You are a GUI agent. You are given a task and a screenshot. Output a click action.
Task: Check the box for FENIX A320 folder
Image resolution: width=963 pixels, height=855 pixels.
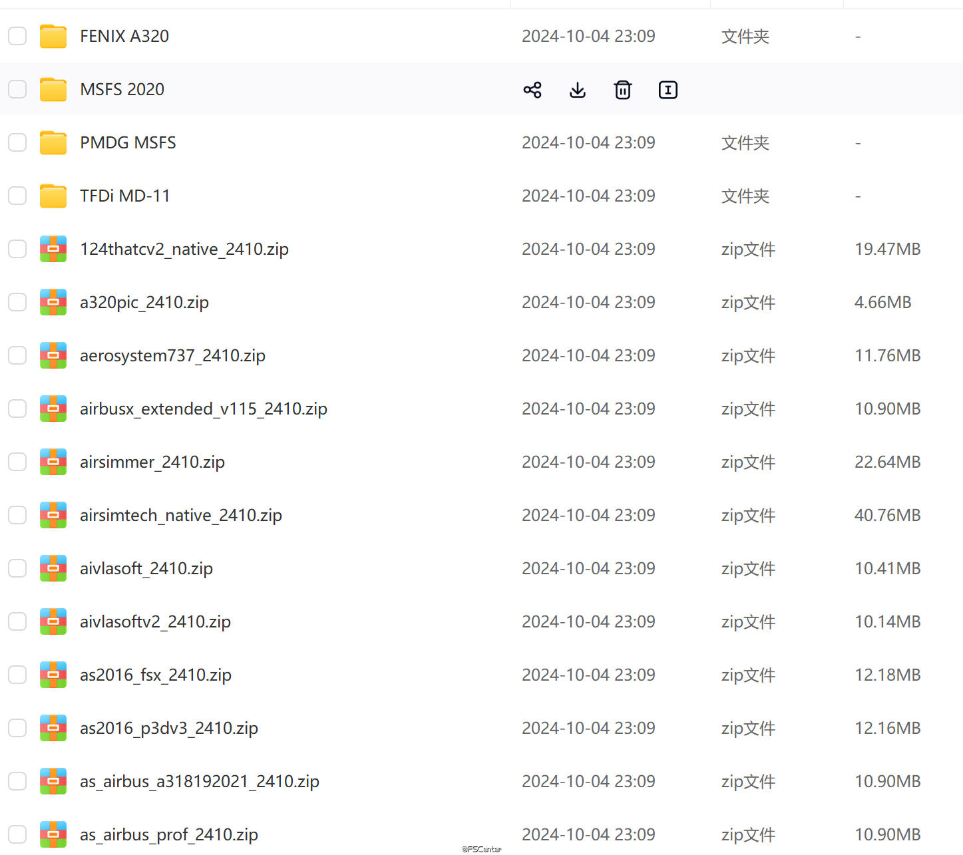[17, 36]
